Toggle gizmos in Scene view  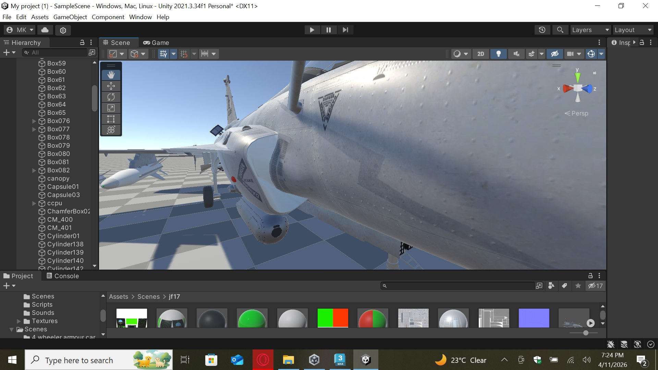point(591,54)
